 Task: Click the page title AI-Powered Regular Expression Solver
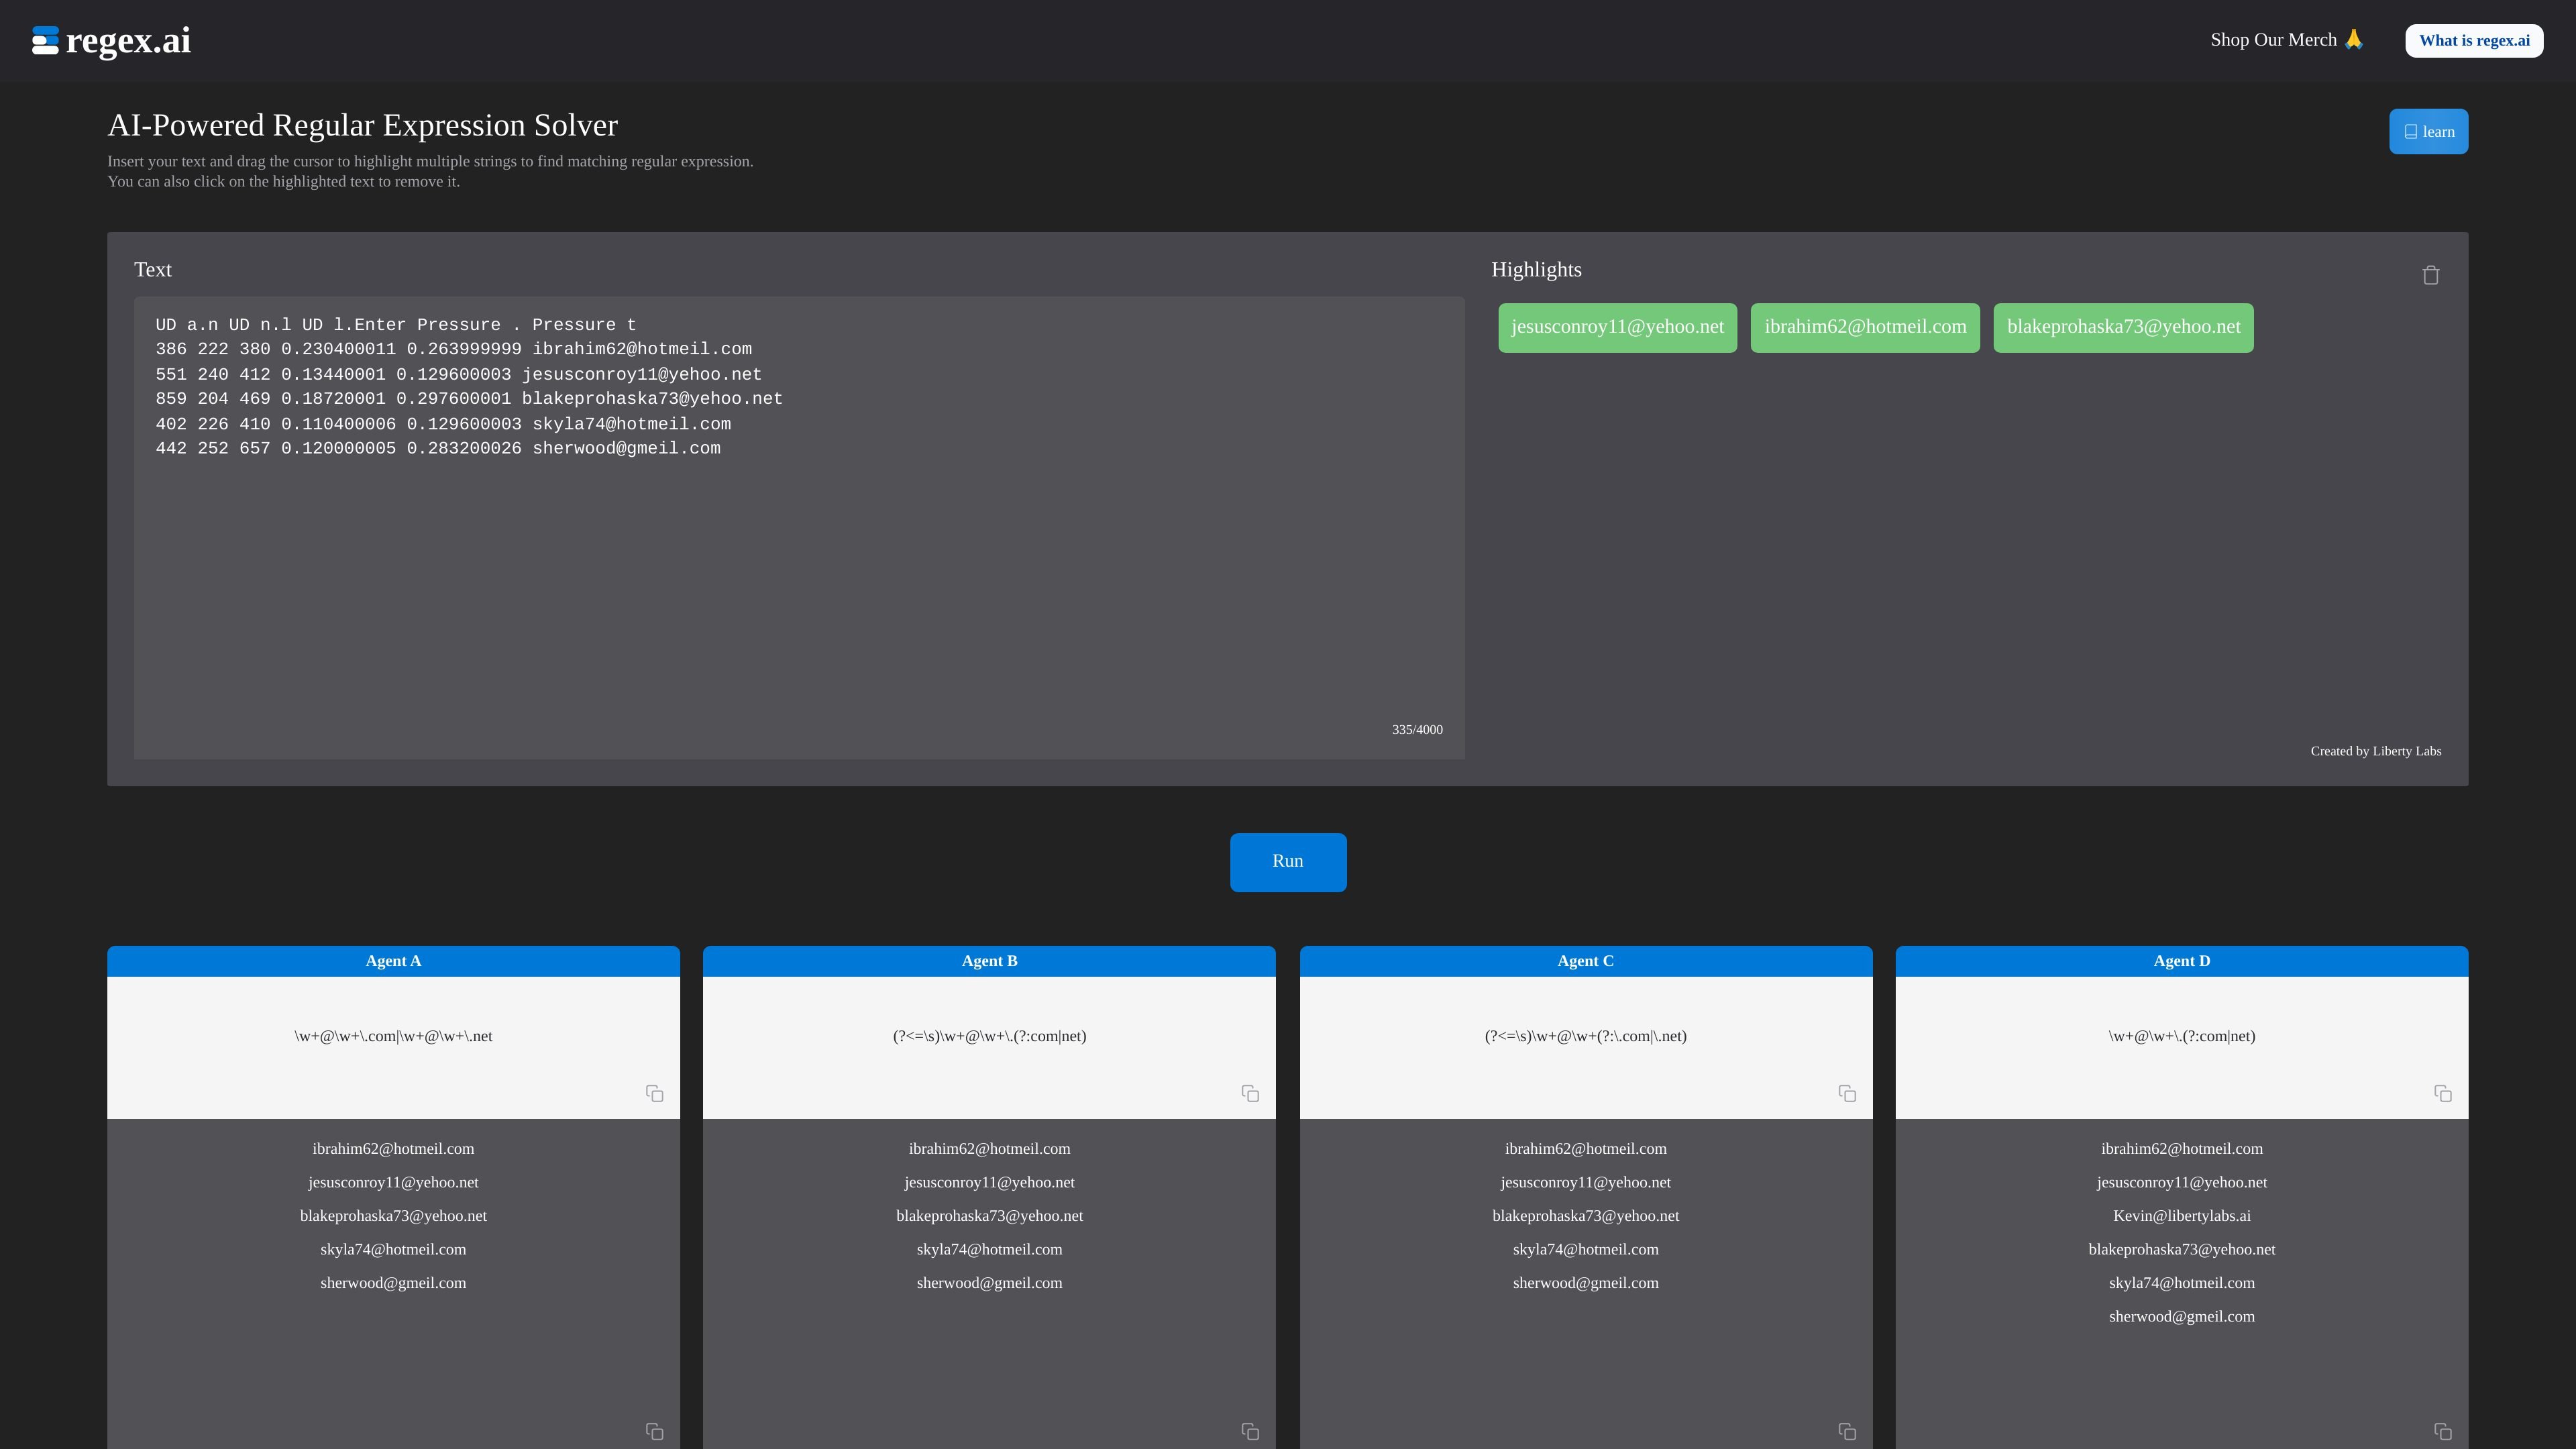[x=363, y=125]
